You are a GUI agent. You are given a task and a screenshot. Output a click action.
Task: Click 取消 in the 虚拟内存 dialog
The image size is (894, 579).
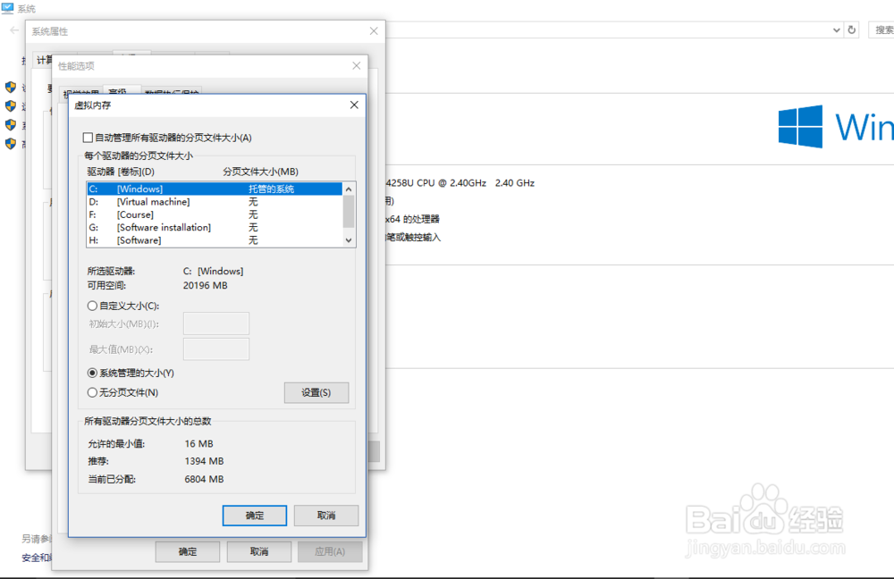click(326, 516)
